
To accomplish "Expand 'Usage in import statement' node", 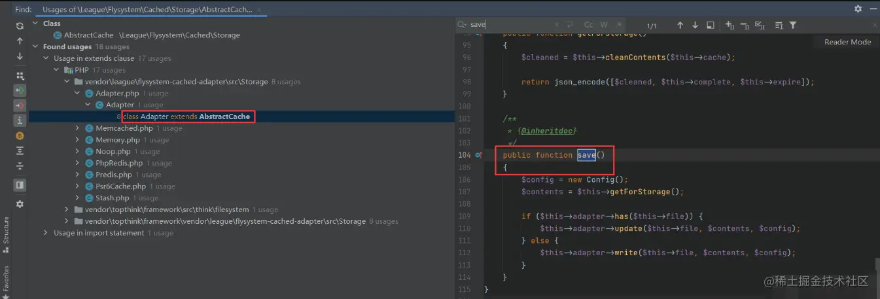I will click(x=46, y=233).
